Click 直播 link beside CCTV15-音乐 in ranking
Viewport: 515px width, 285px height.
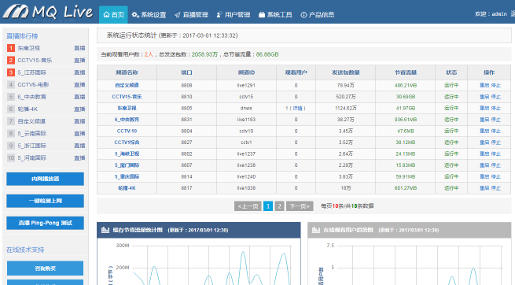[x=79, y=61]
